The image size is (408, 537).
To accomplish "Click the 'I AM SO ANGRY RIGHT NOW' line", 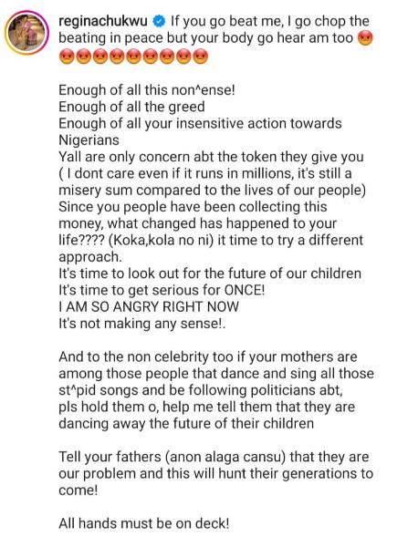I will 149,306.
